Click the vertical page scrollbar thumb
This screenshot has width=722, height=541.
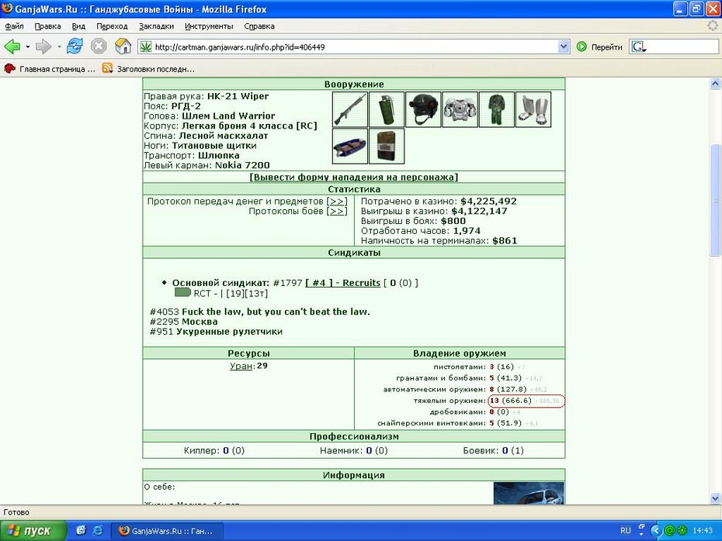715,200
